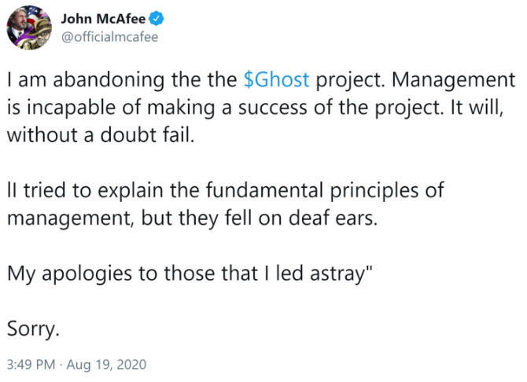
Task: Open the @officialmcafee handle link
Action: [109, 37]
